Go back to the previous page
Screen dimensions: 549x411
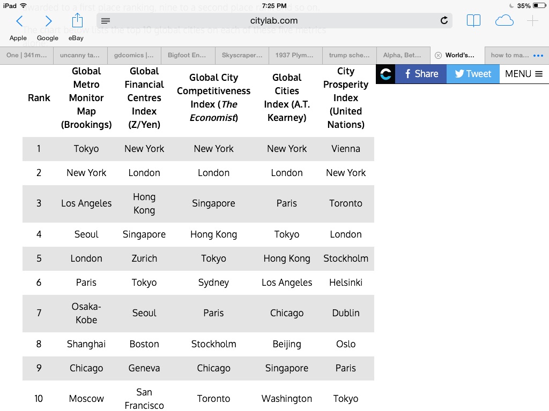click(x=19, y=21)
